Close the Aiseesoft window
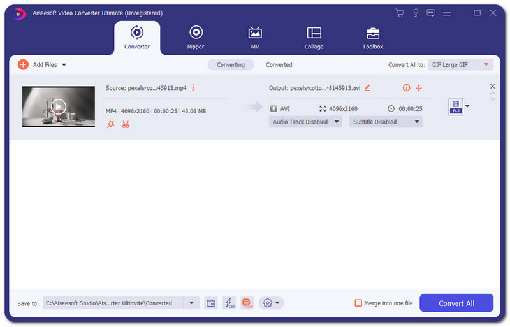This screenshot has height=327, width=510. [493, 13]
